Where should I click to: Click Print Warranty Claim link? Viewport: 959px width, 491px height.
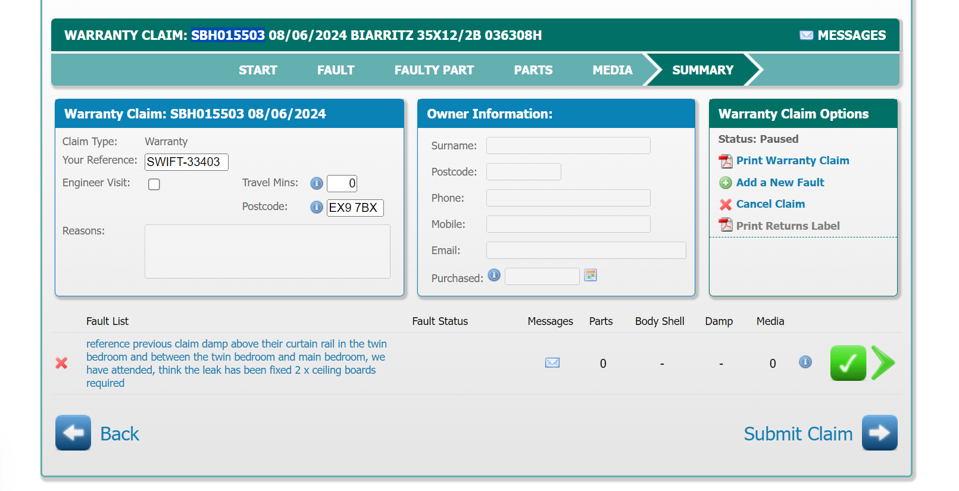coord(792,161)
